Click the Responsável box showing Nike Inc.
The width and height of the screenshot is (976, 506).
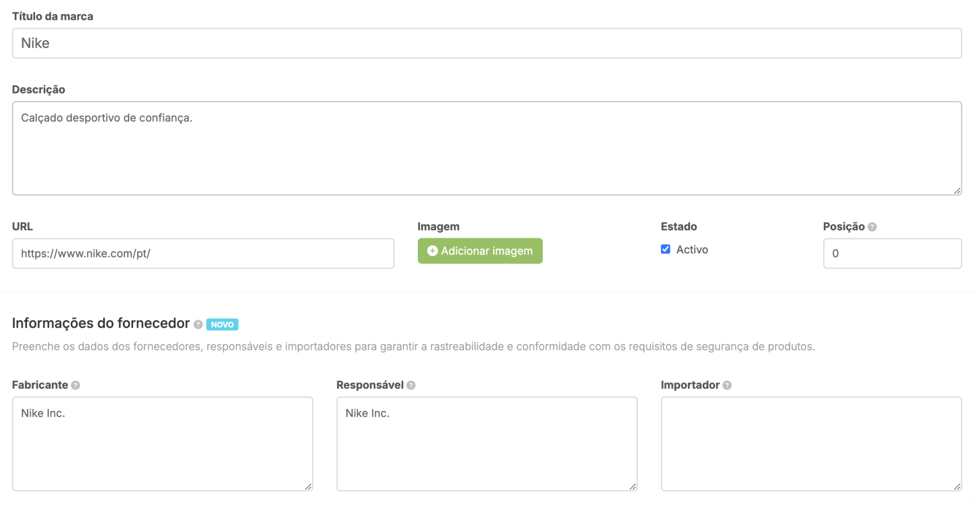[486, 444]
